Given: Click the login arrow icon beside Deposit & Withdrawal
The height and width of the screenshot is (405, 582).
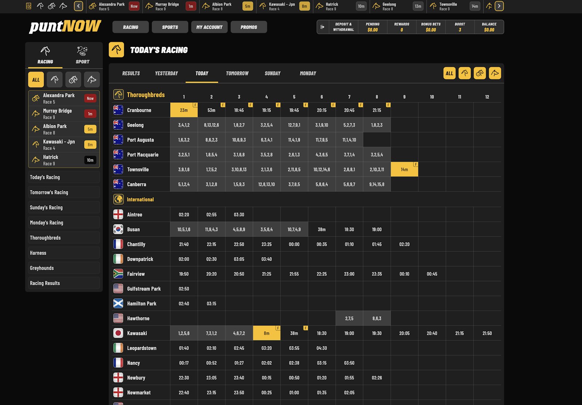Looking at the screenshot, I should point(322,27).
